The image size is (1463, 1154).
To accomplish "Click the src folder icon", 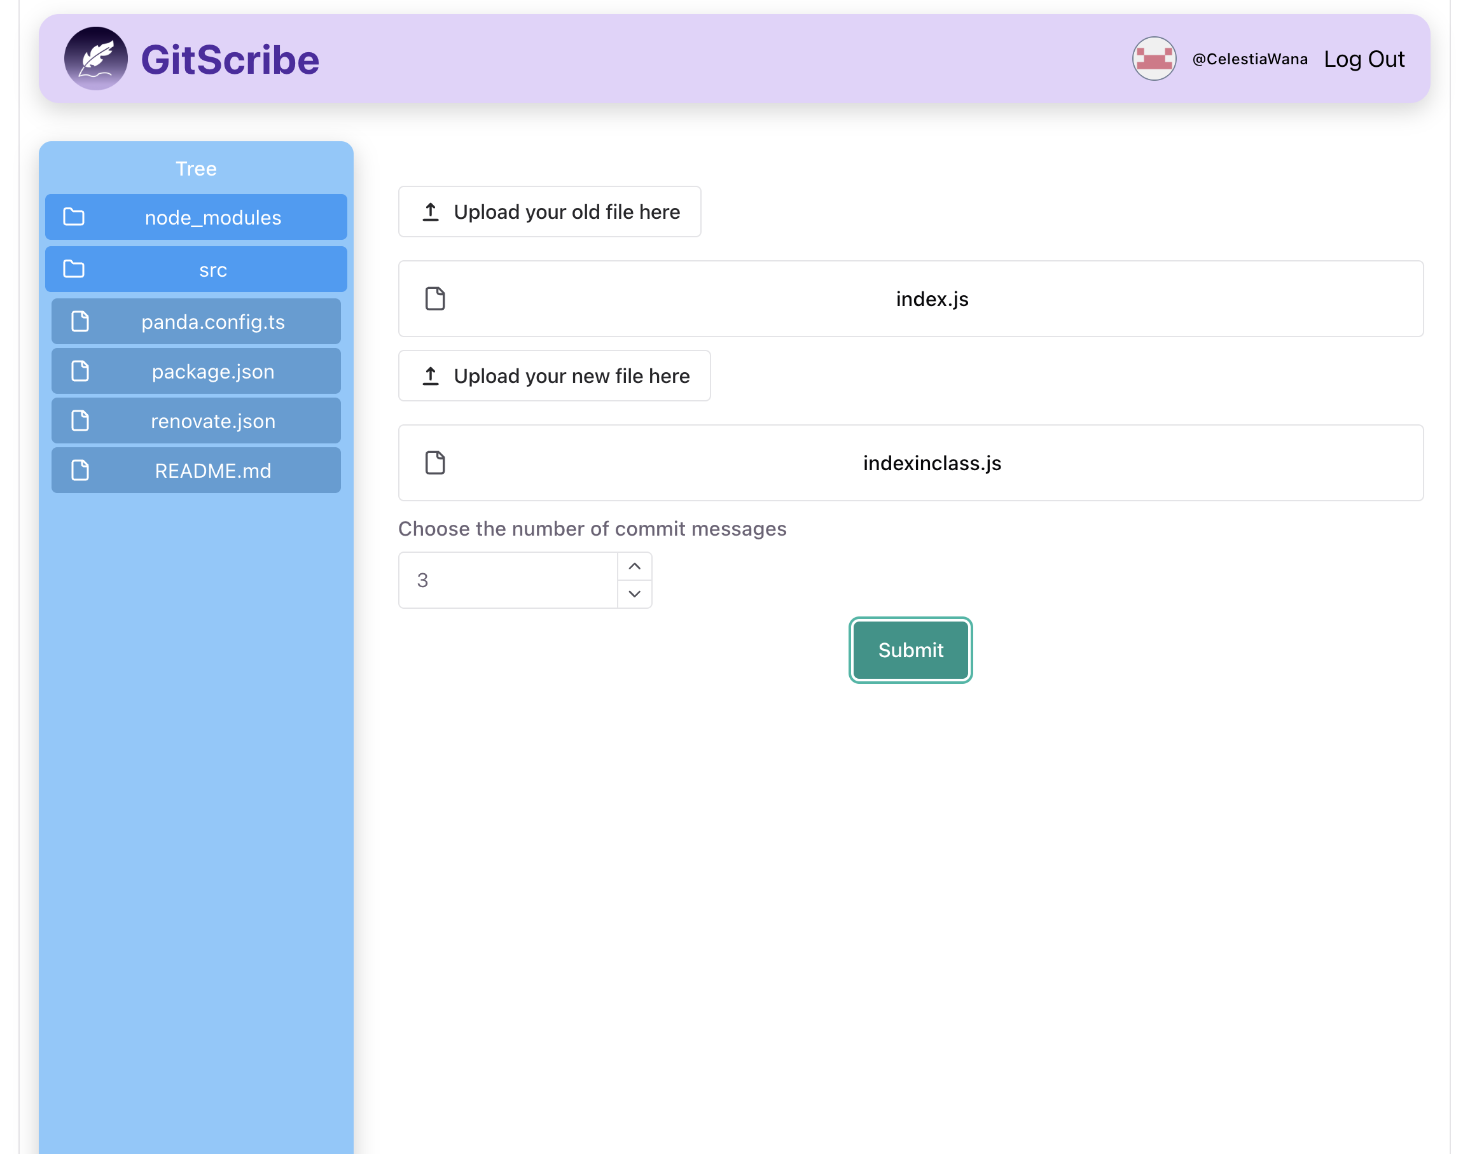I will point(74,269).
